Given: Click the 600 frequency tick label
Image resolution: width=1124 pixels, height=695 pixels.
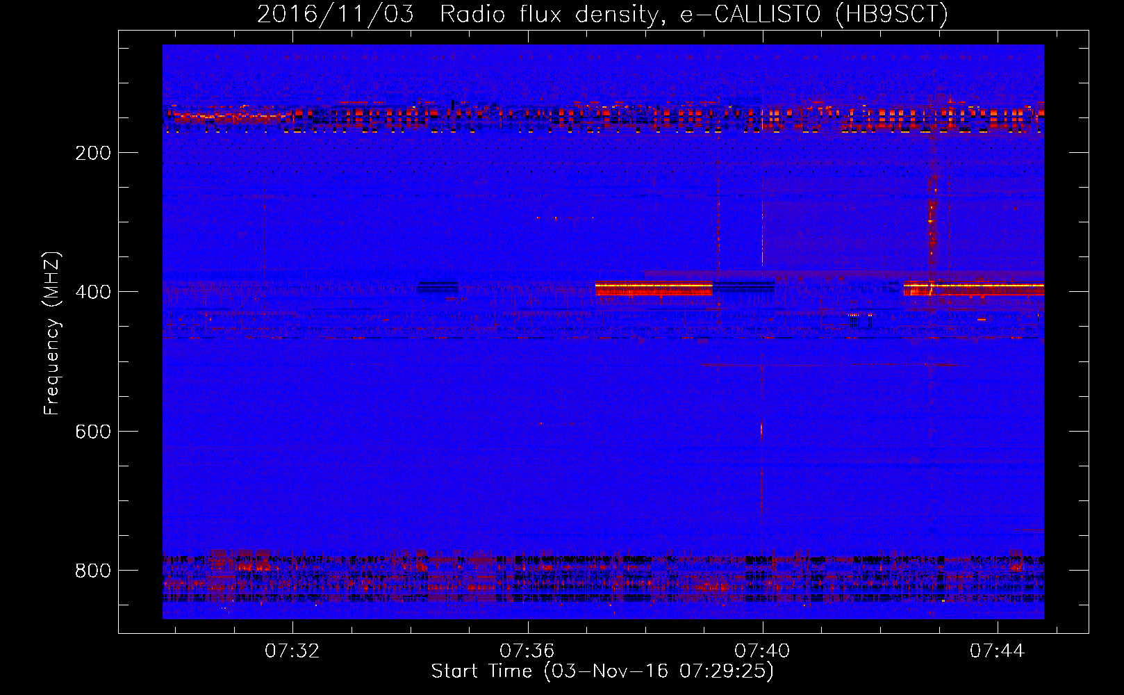Looking at the screenshot, I should pyautogui.click(x=93, y=432).
